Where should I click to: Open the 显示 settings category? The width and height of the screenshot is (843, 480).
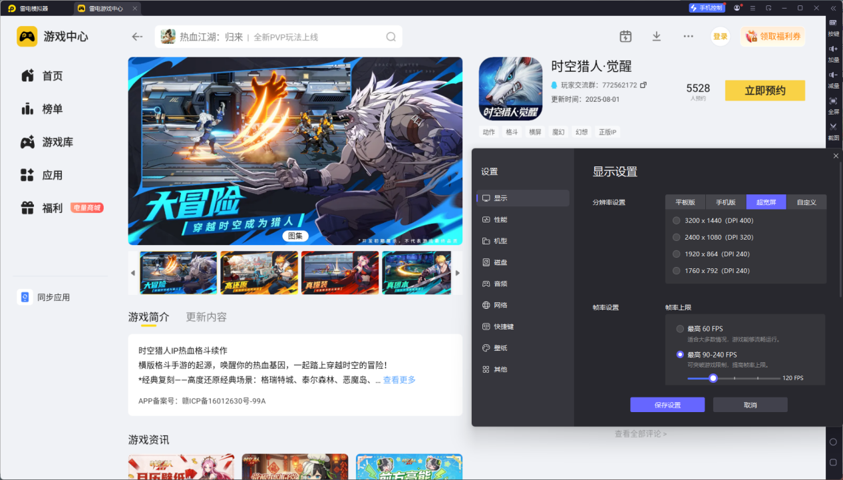(x=523, y=198)
